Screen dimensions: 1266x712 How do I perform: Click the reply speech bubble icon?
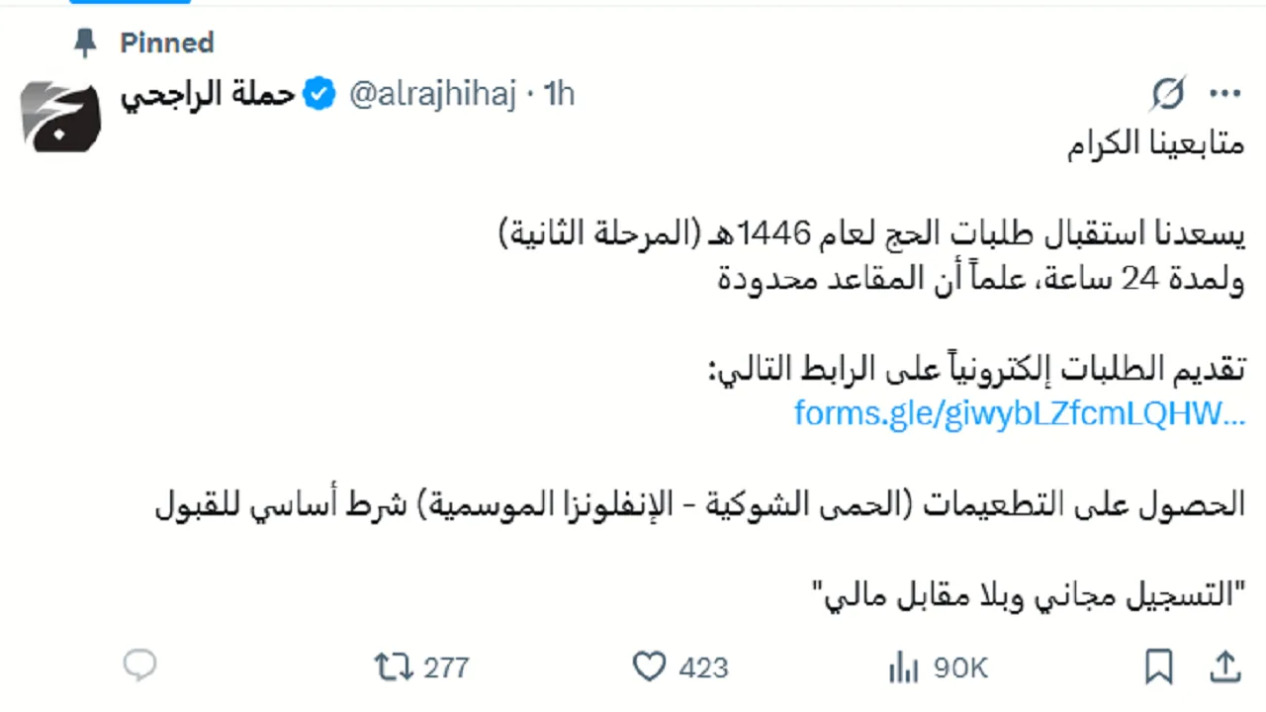click(139, 666)
